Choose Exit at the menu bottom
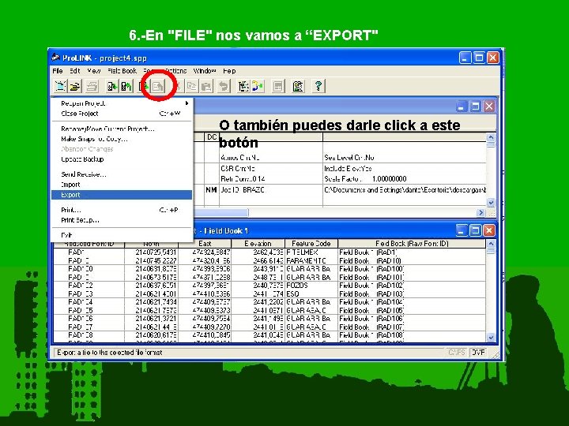This screenshot has height=426, width=569. click(122, 235)
